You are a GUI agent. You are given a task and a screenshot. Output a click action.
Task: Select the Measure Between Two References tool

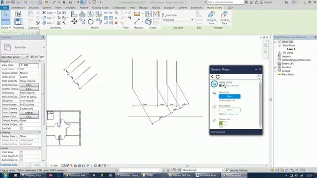click(137, 21)
